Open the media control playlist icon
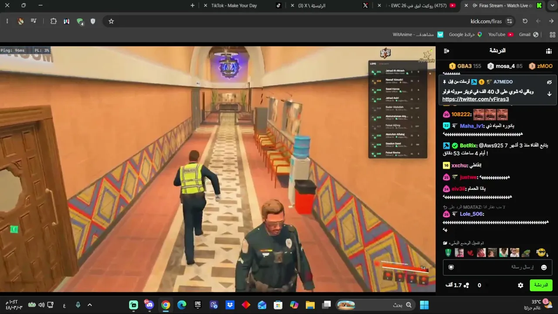 click(34, 21)
